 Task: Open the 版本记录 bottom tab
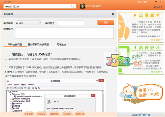(80, 114)
